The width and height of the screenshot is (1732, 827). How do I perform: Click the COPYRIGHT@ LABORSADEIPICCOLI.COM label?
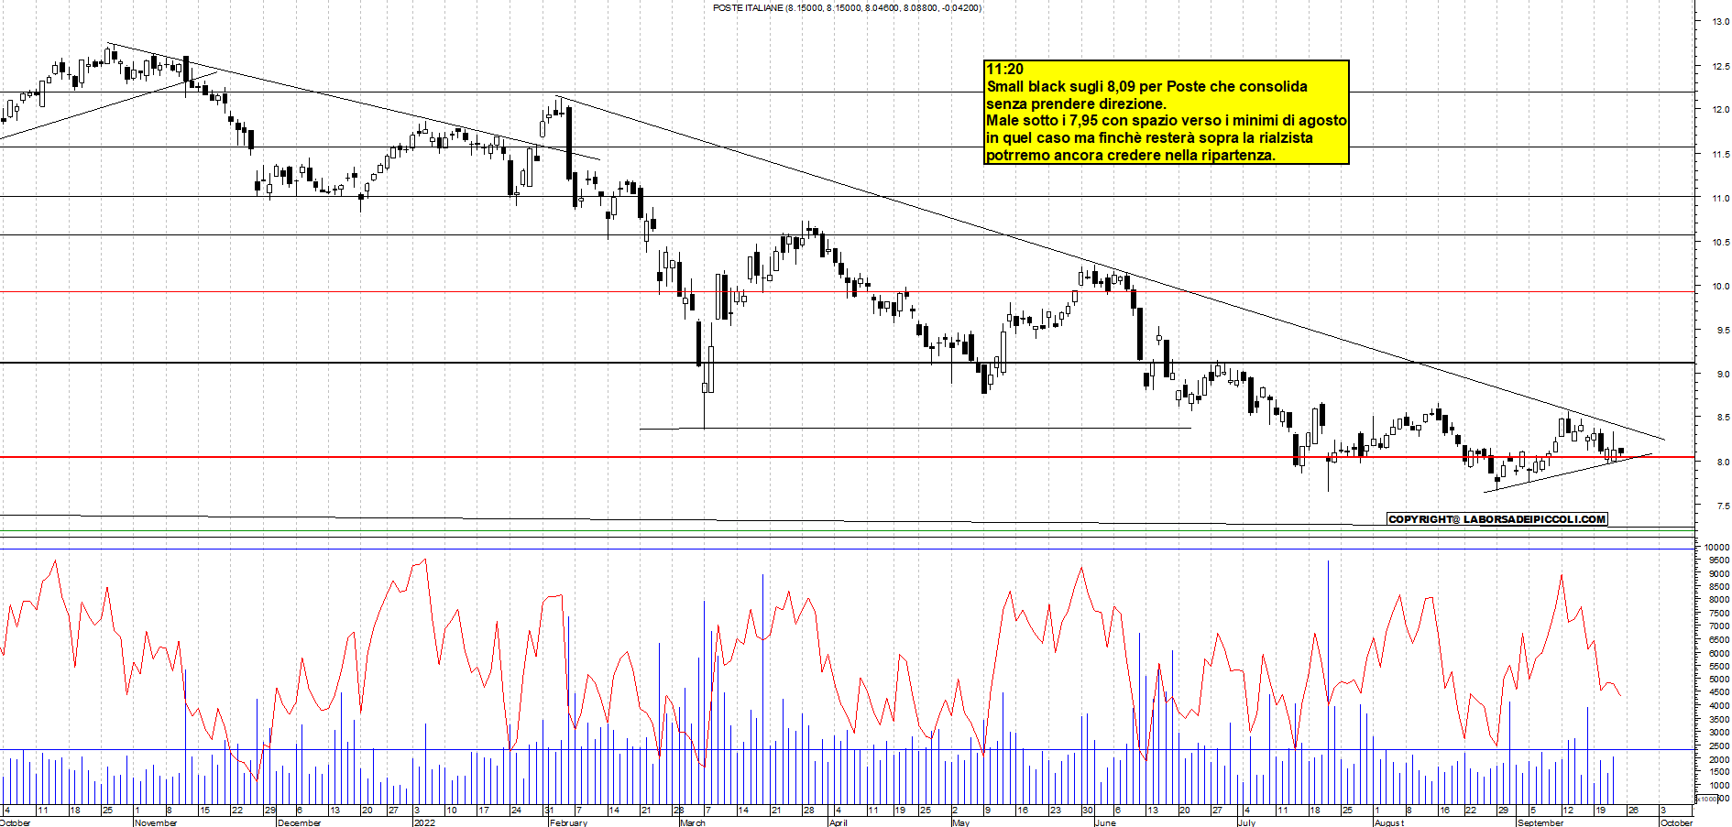tap(1496, 519)
